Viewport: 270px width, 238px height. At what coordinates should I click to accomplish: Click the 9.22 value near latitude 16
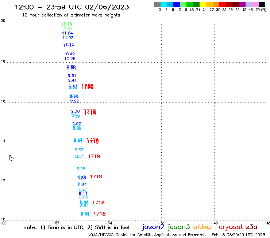(x=74, y=101)
